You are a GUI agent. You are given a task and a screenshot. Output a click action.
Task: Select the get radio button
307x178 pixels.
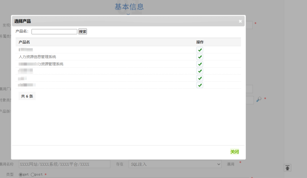[x=20, y=175]
